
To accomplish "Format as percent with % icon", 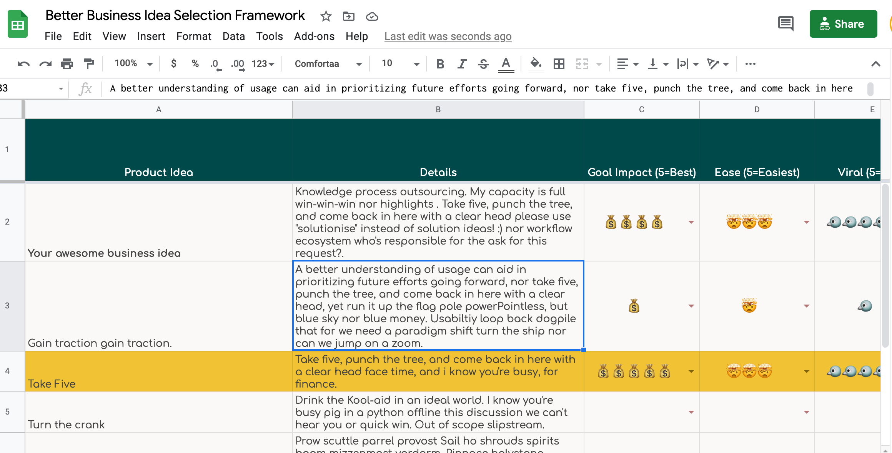I will [195, 63].
